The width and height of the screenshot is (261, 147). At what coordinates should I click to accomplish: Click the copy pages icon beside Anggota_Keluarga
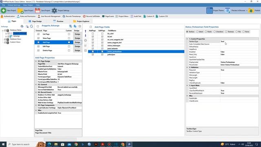[x=75, y=26]
